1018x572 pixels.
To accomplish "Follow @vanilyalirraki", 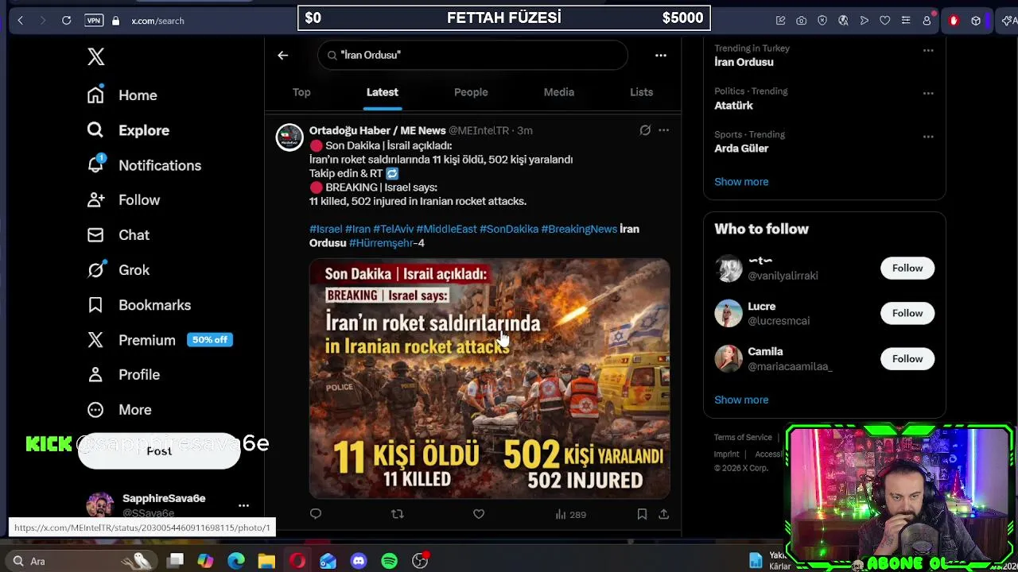I will pos(907,268).
